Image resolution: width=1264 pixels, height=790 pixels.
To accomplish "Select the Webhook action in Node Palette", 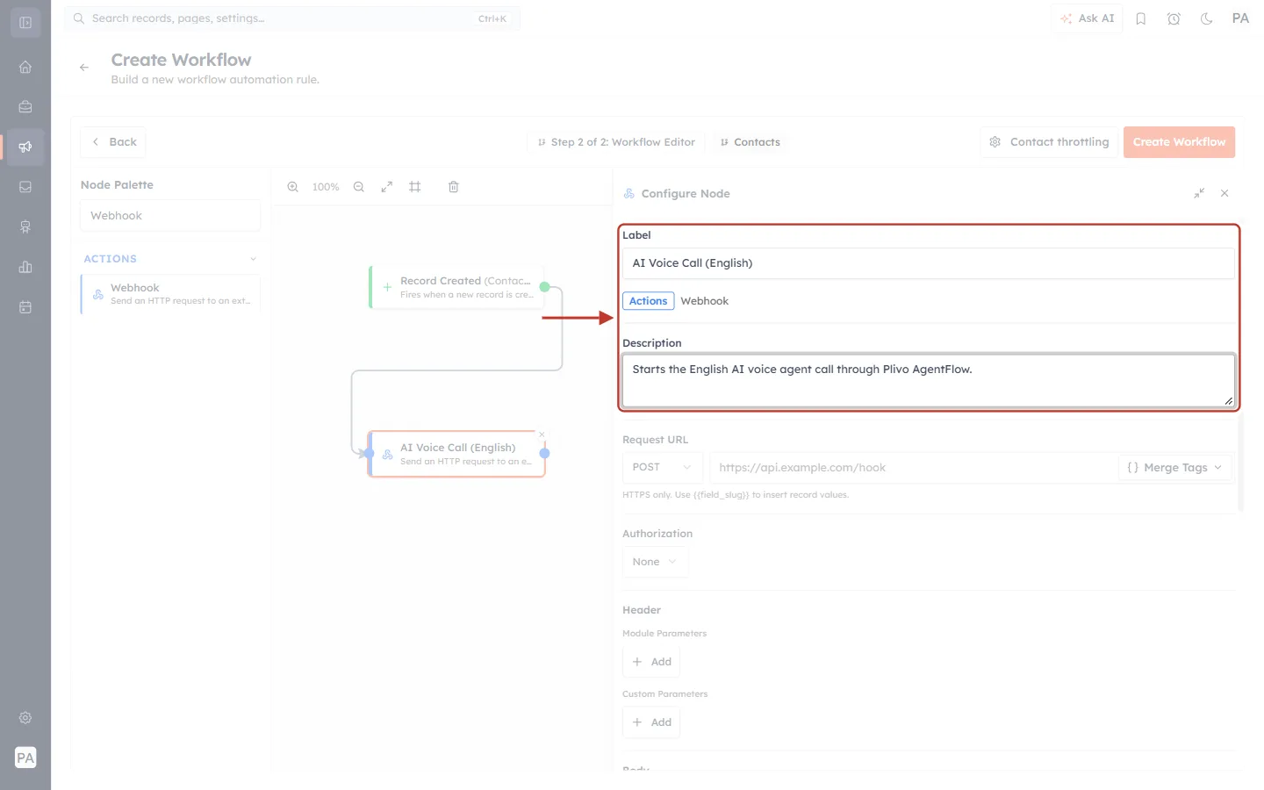I will tap(171, 294).
